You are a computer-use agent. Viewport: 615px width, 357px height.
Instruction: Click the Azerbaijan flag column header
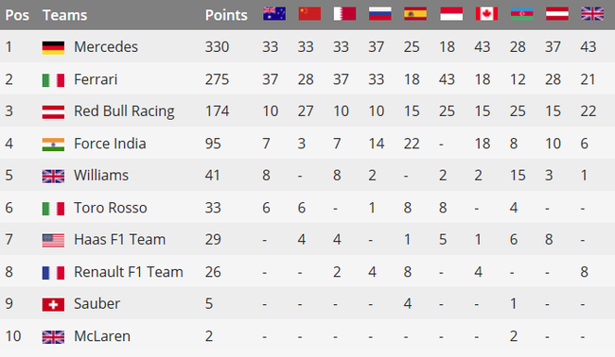tap(521, 14)
